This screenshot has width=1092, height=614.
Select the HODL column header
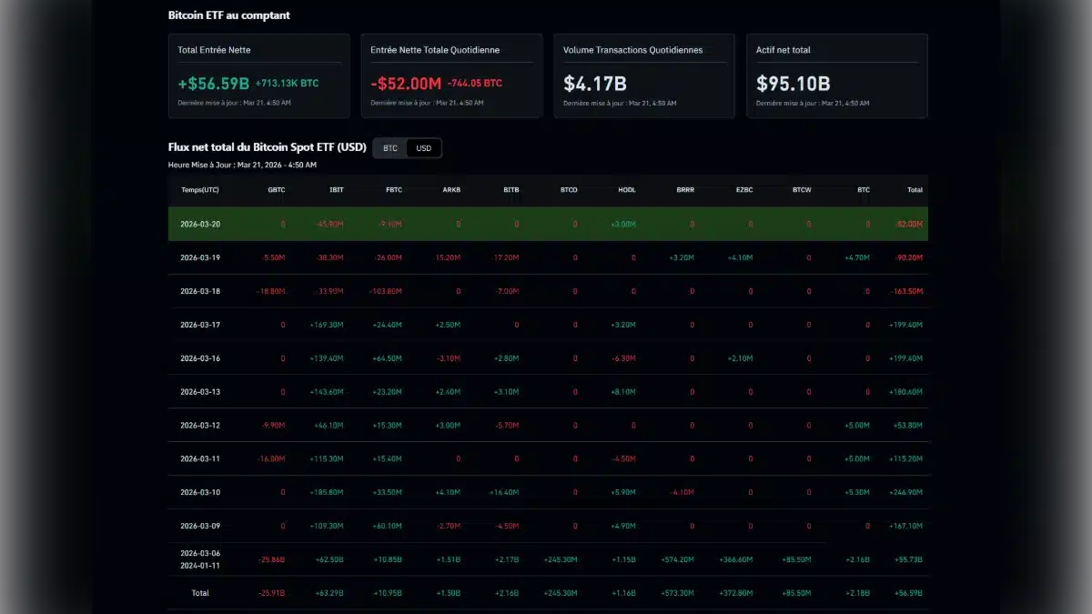pyautogui.click(x=627, y=190)
